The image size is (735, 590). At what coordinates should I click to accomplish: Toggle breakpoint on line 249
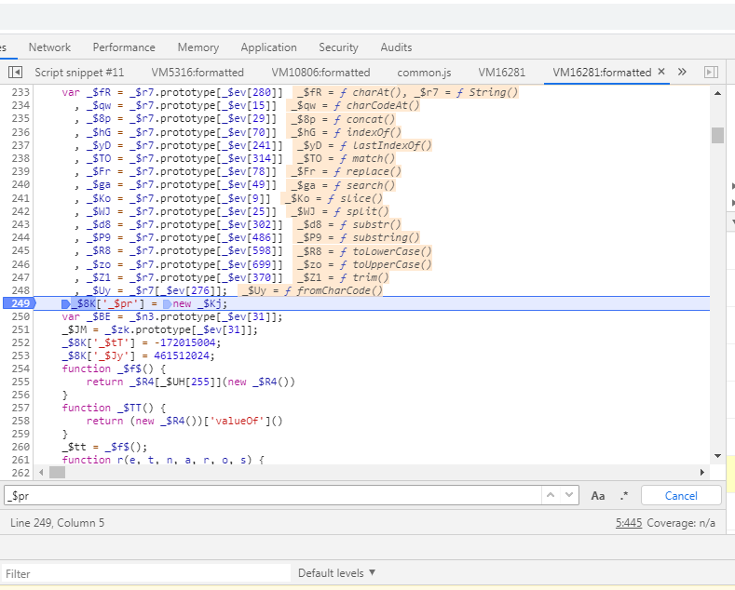coord(20,303)
